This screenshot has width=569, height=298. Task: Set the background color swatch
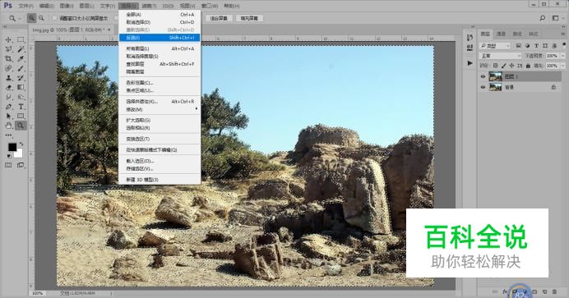[19, 154]
